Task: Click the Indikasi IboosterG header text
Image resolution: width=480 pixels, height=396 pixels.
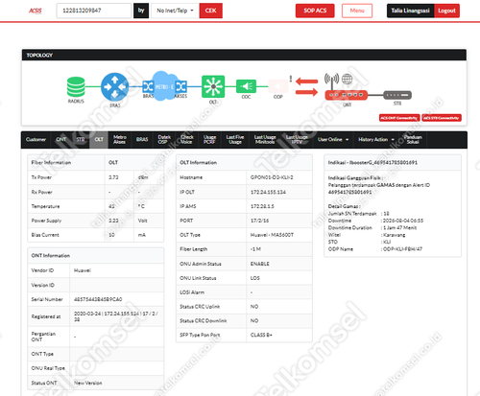Action: pyautogui.click(x=372, y=163)
